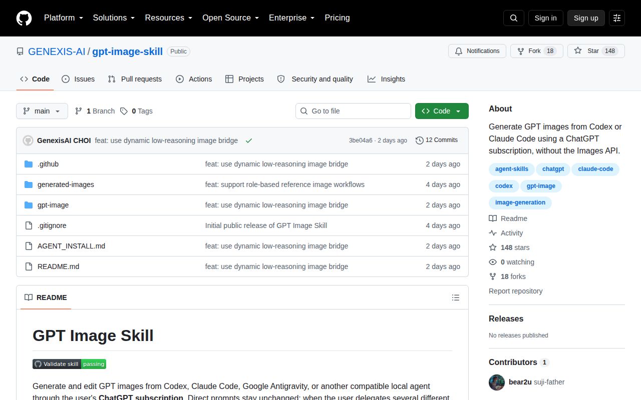The height and width of the screenshot is (400, 641).
Task: Open the gpt-image-skill repository link
Action: tap(127, 51)
